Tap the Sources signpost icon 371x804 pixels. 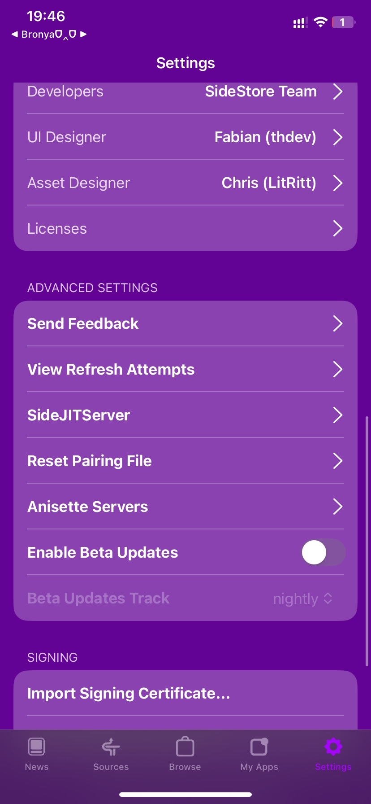click(111, 747)
